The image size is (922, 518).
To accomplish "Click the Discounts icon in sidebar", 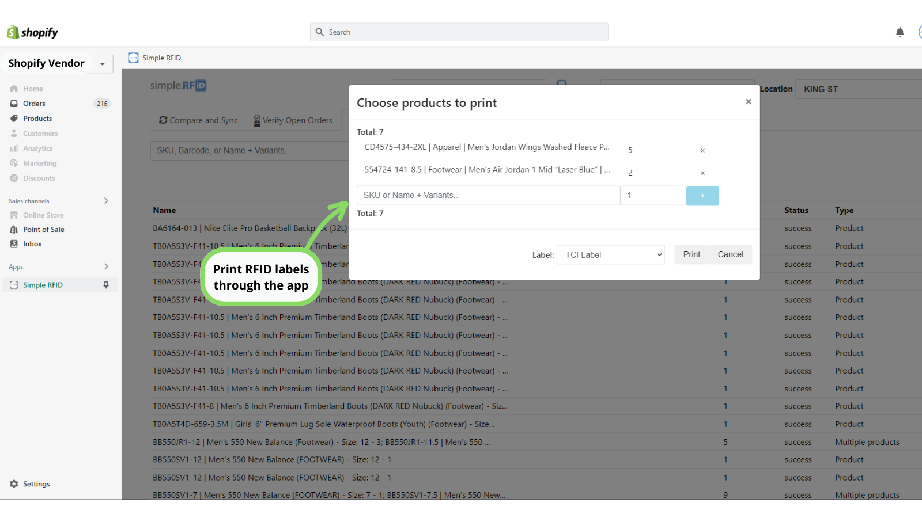I will tap(14, 178).
